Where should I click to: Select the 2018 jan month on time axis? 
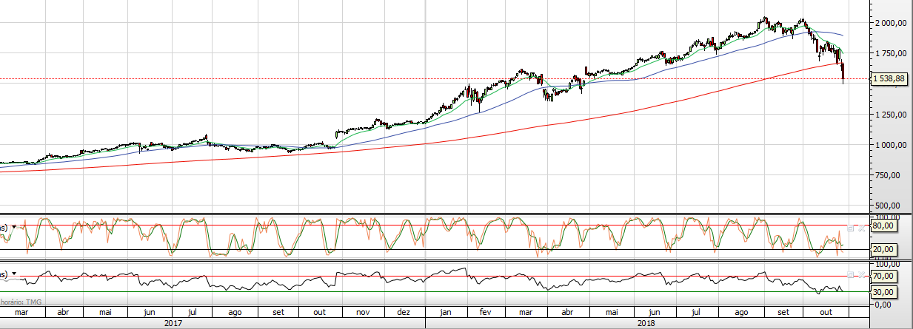pos(444,313)
